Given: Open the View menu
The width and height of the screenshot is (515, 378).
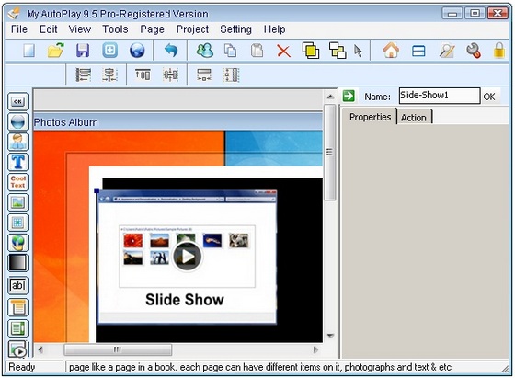Looking at the screenshot, I should (x=80, y=29).
